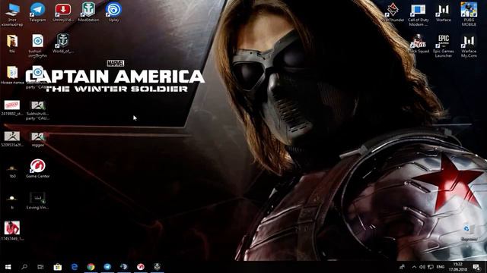Open the folder icon below 'Этот компьютер'
The image size is (487, 273).
[x=12, y=44]
